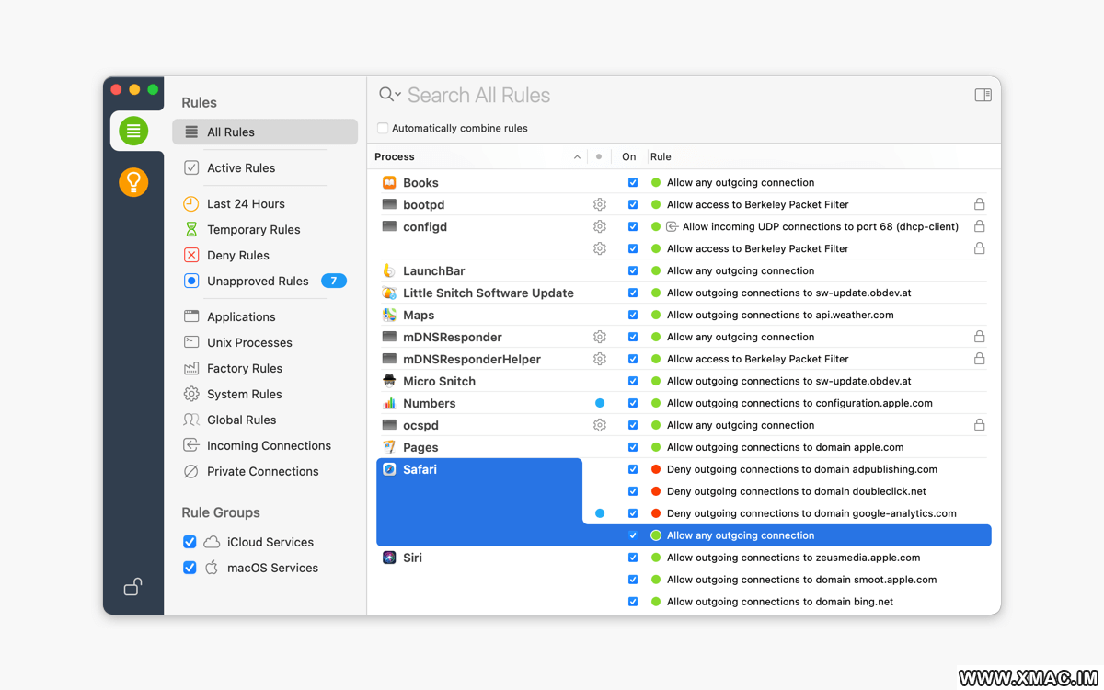Screen dimensions: 1104x690
Task: Click the padlock icon at the sidebar bottom
Action: 133,587
